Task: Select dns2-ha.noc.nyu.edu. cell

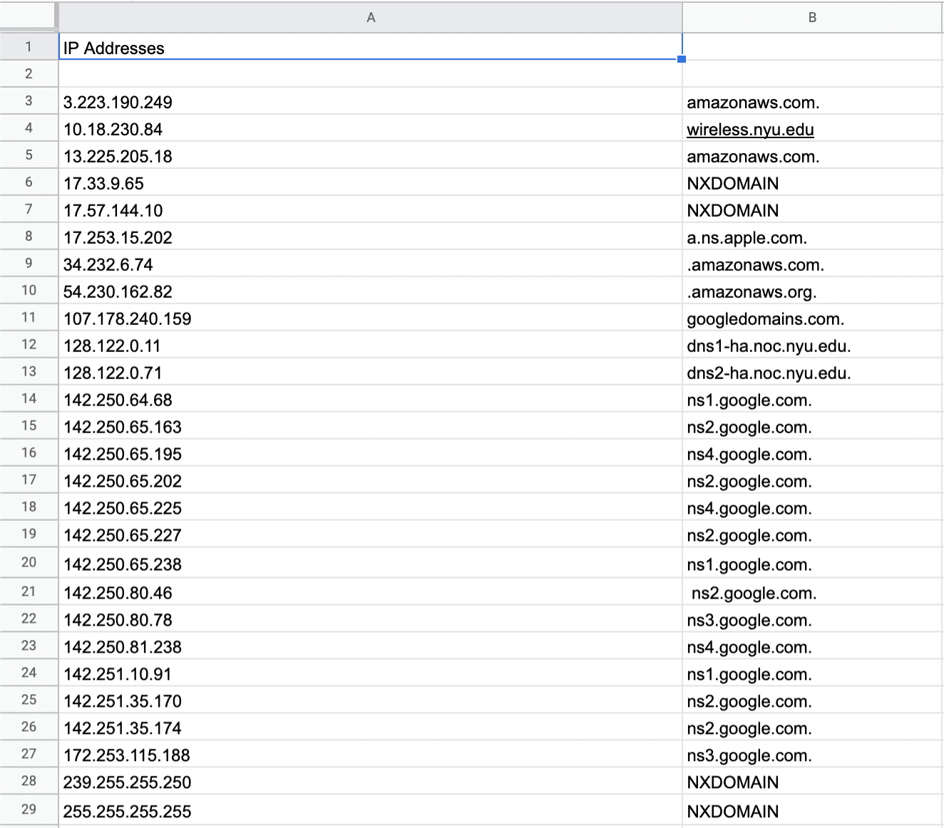Action: tap(813, 373)
